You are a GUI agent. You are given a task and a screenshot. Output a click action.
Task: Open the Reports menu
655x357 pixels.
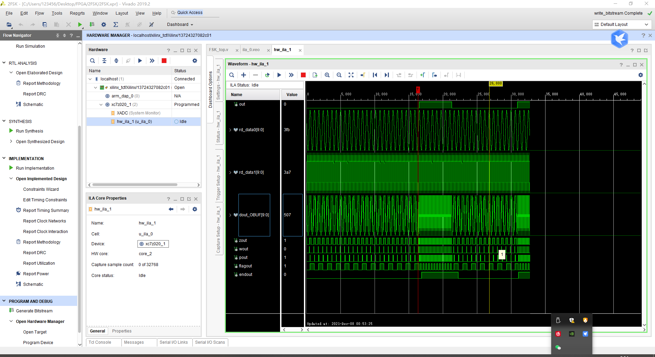pyautogui.click(x=77, y=13)
